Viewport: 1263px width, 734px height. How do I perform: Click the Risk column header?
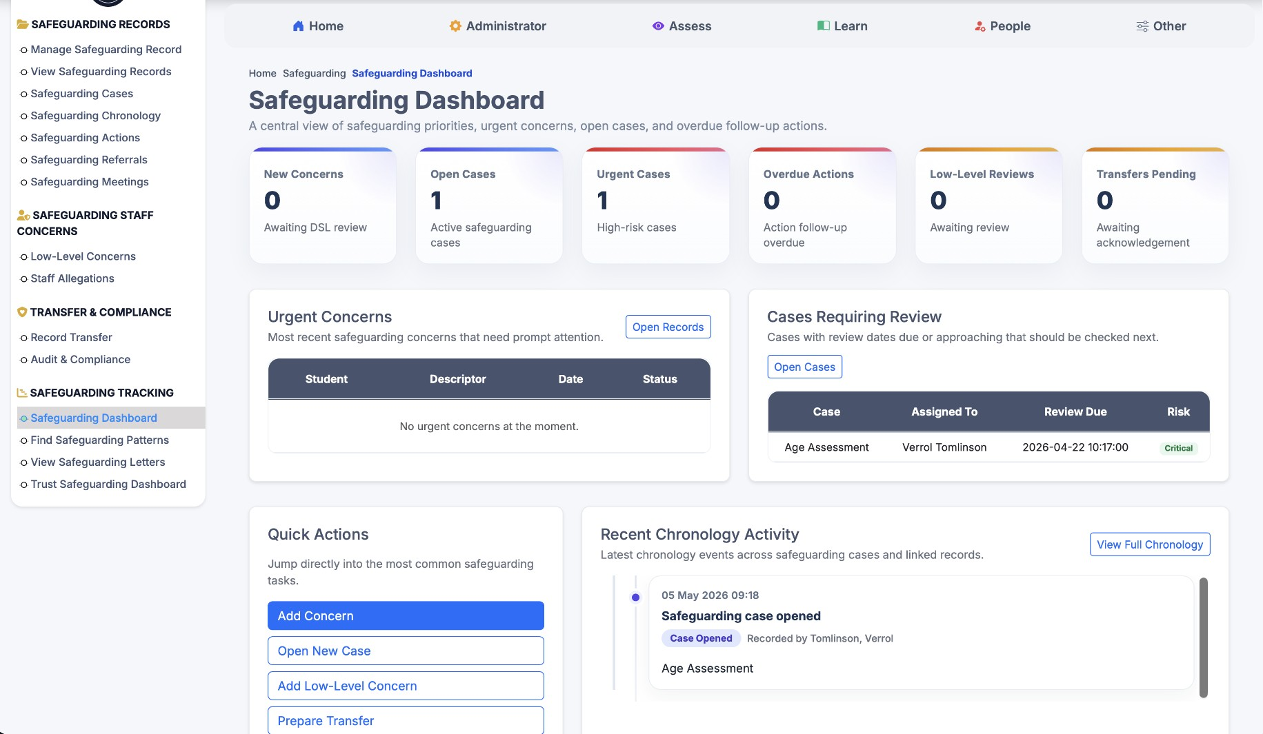pos(1178,411)
